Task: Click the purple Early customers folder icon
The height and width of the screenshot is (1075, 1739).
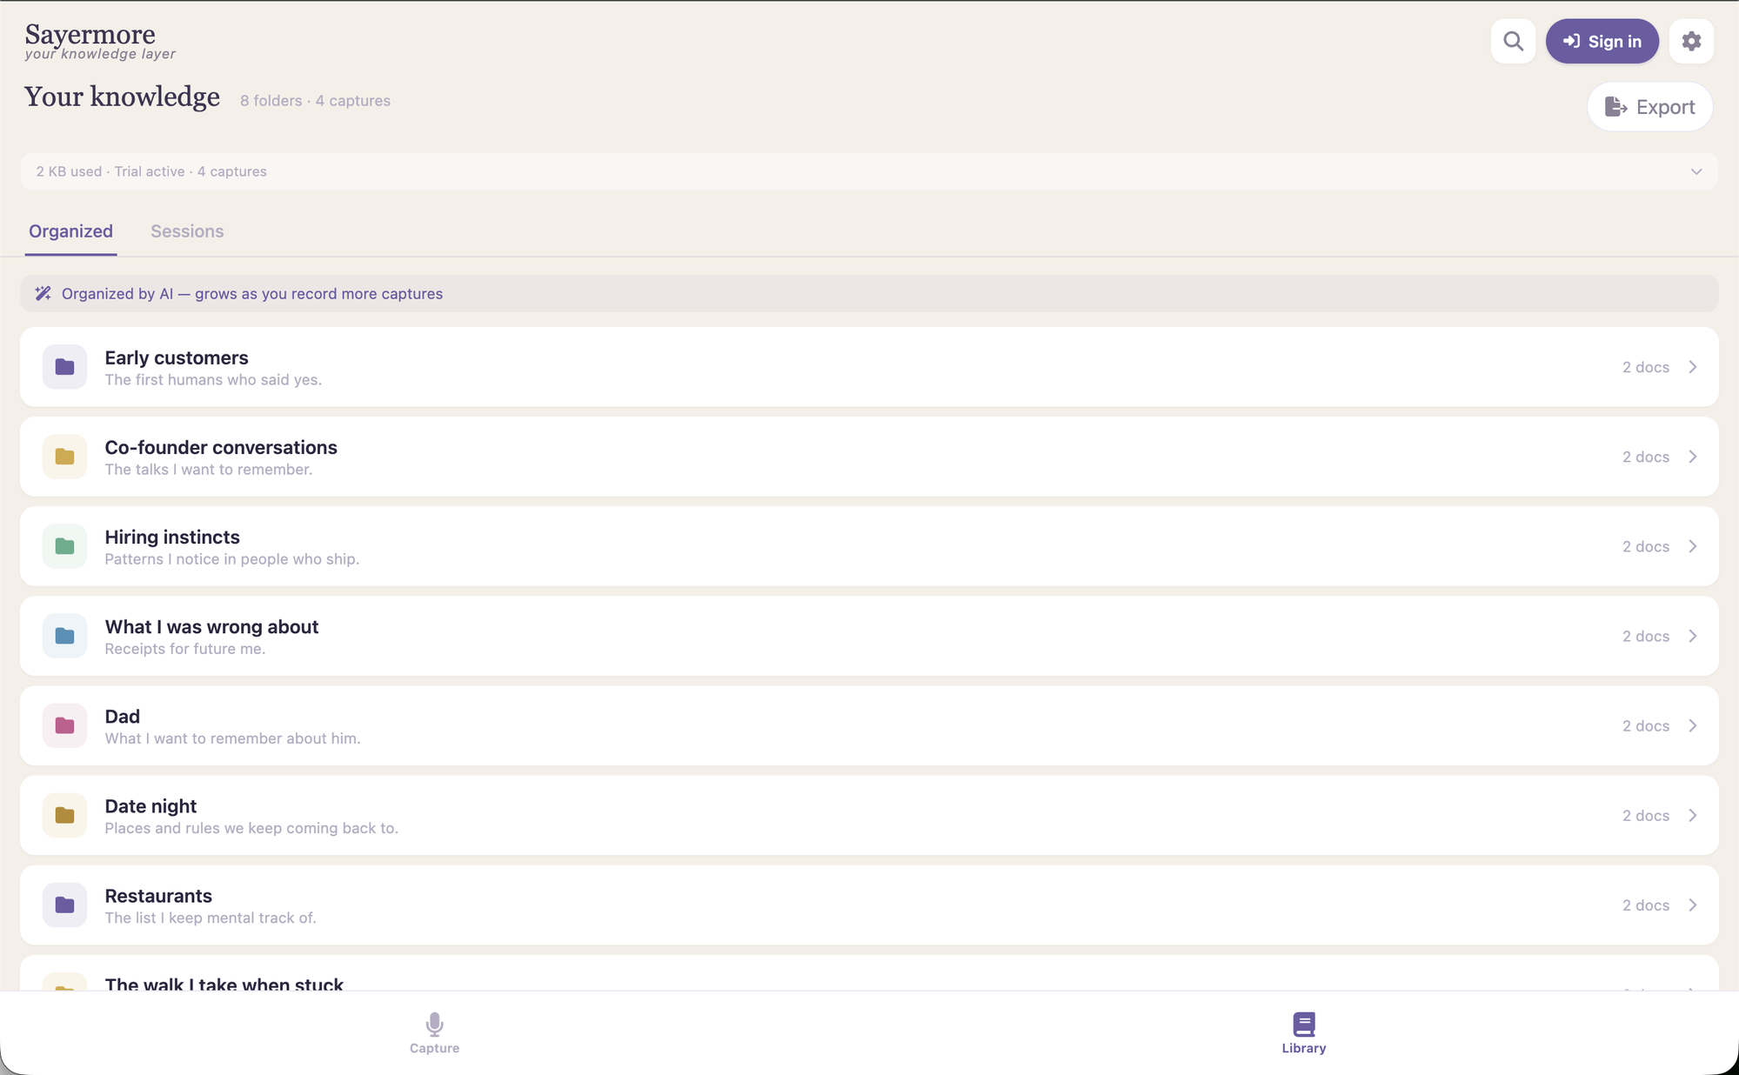Action: tap(64, 367)
